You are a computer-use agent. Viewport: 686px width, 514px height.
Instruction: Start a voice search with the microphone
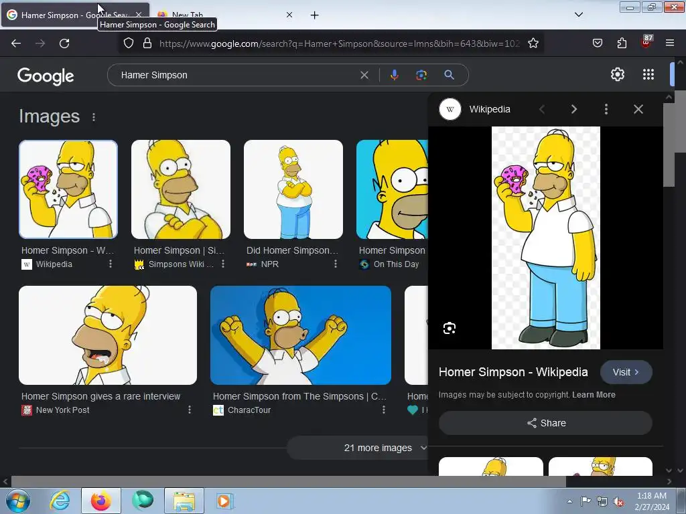tap(394, 75)
